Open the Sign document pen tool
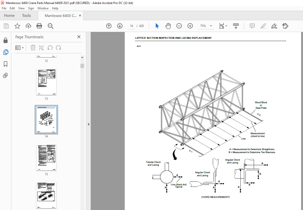This screenshot has height=210, width=303. pos(274,26)
